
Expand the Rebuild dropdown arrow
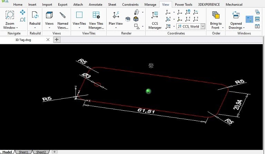pyautogui.click(x=35, y=28)
